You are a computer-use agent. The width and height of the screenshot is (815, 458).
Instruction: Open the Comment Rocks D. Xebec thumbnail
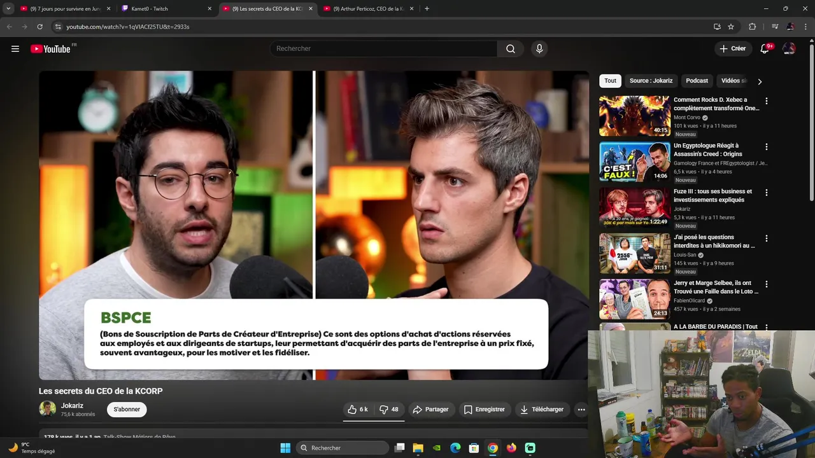click(x=635, y=116)
